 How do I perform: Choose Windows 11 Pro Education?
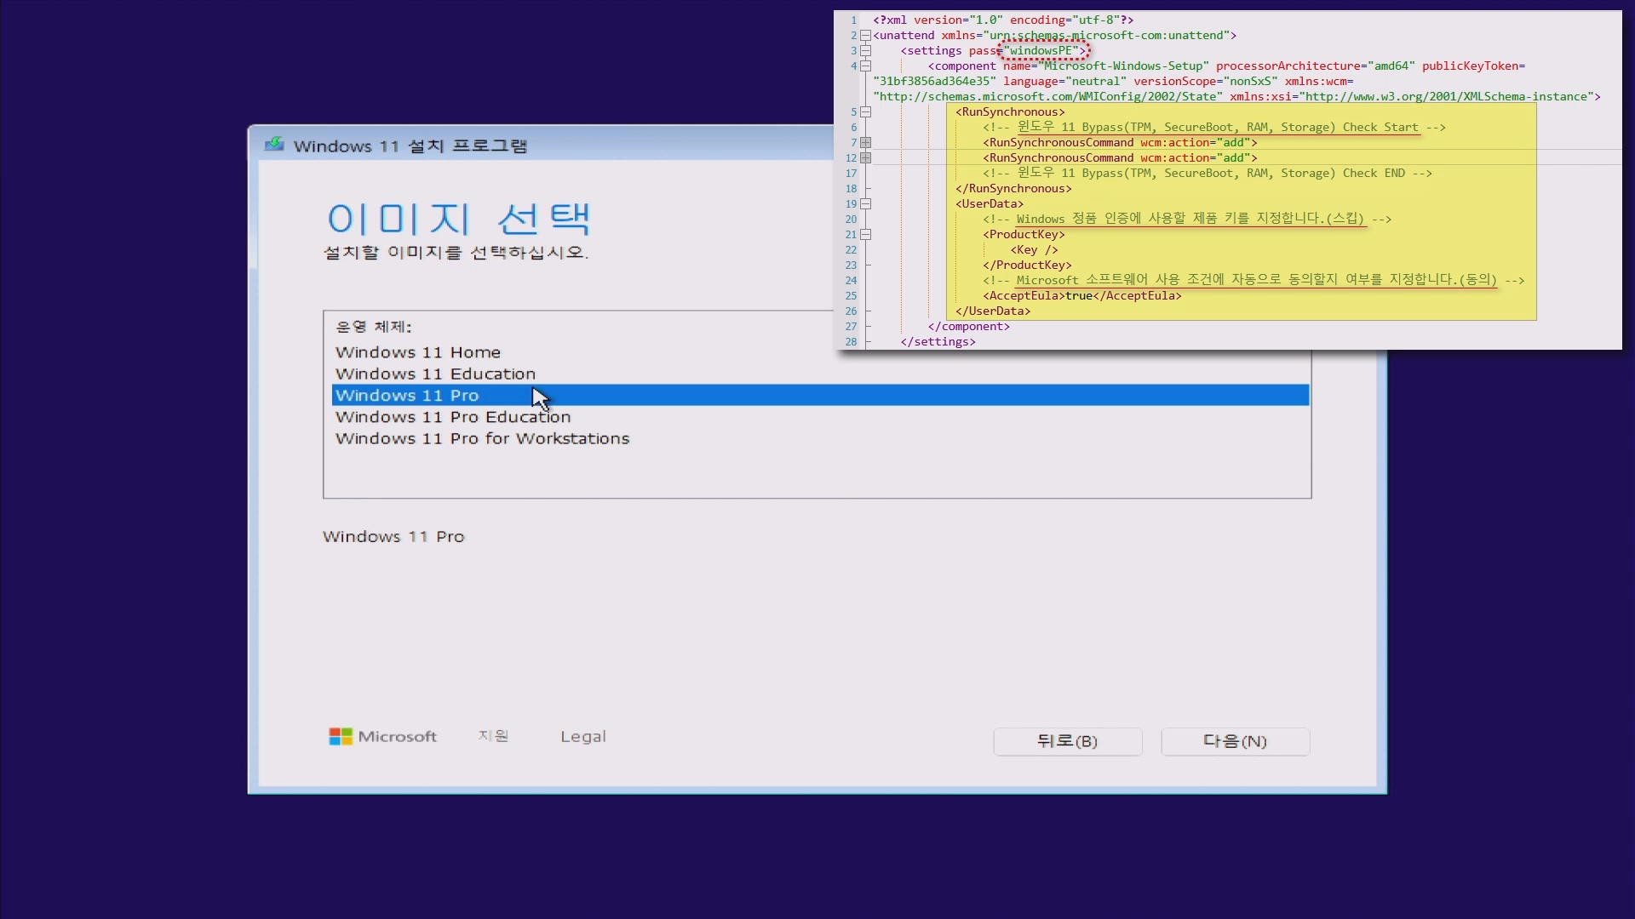tap(453, 417)
